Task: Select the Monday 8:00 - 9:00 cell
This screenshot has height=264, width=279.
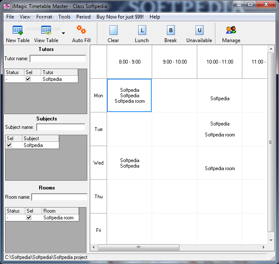Action: pyautogui.click(x=129, y=96)
